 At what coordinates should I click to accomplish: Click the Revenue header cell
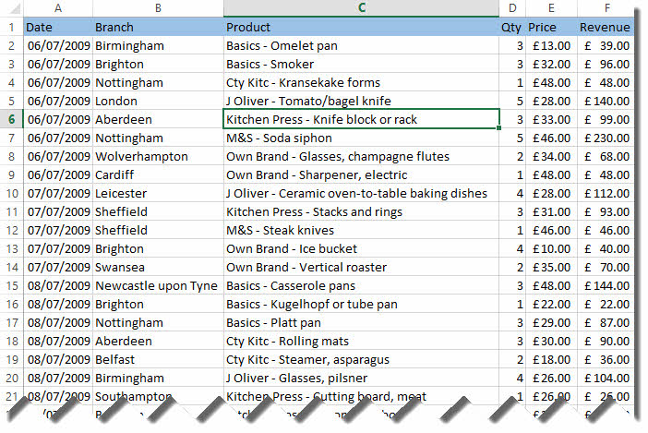[606, 28]
